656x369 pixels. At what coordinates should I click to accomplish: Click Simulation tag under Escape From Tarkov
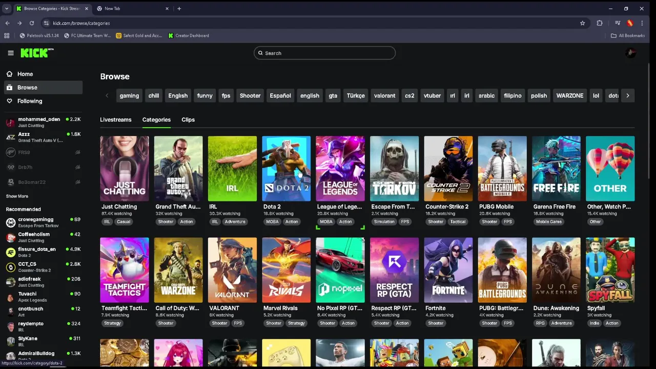click(x=384, y=222)
